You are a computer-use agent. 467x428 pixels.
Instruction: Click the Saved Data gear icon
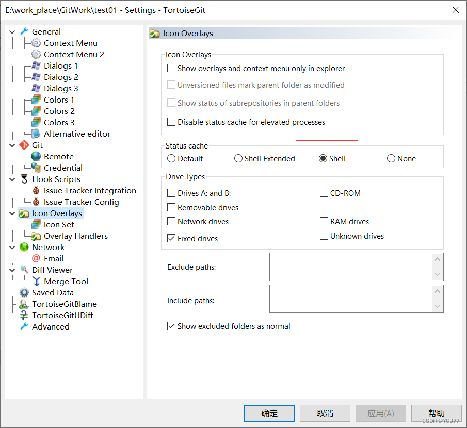(24, 292)
